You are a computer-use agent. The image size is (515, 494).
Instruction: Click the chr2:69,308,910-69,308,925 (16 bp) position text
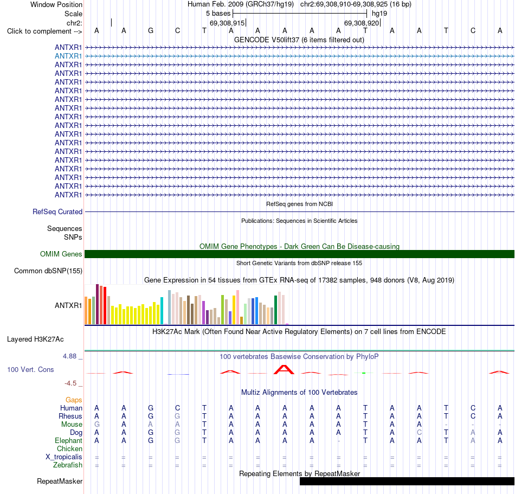click(x=356, y=4)
